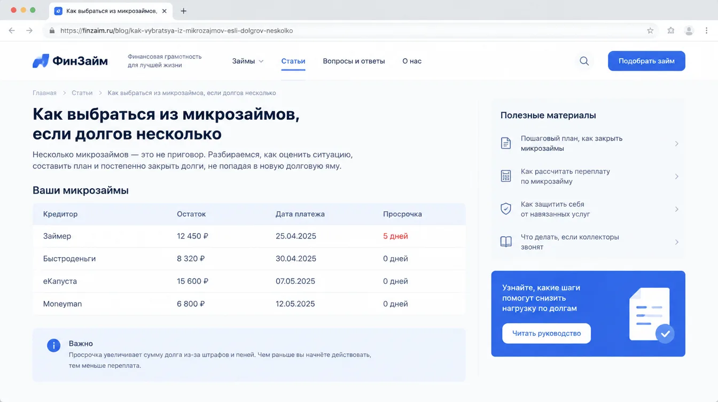Screen dimensions: 718x402
Task: Click the blue info icon in Важно note
Action: [53, 345]
